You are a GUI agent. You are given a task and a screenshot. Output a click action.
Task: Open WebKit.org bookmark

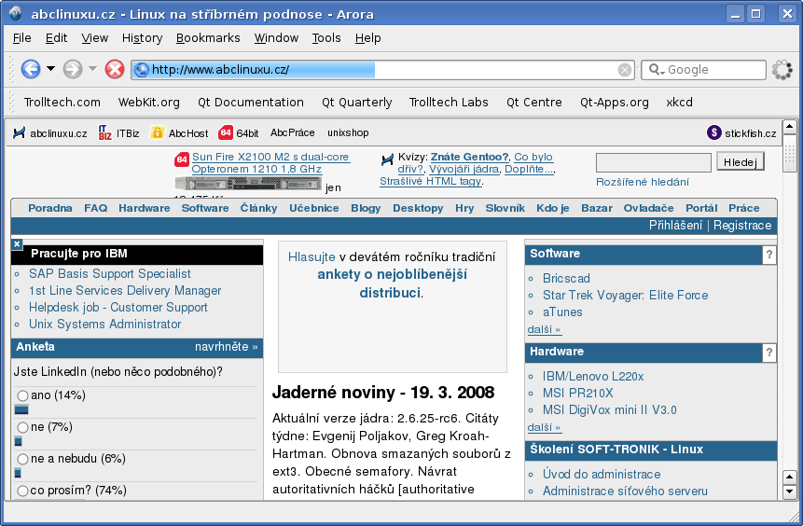tap(149, 103)
